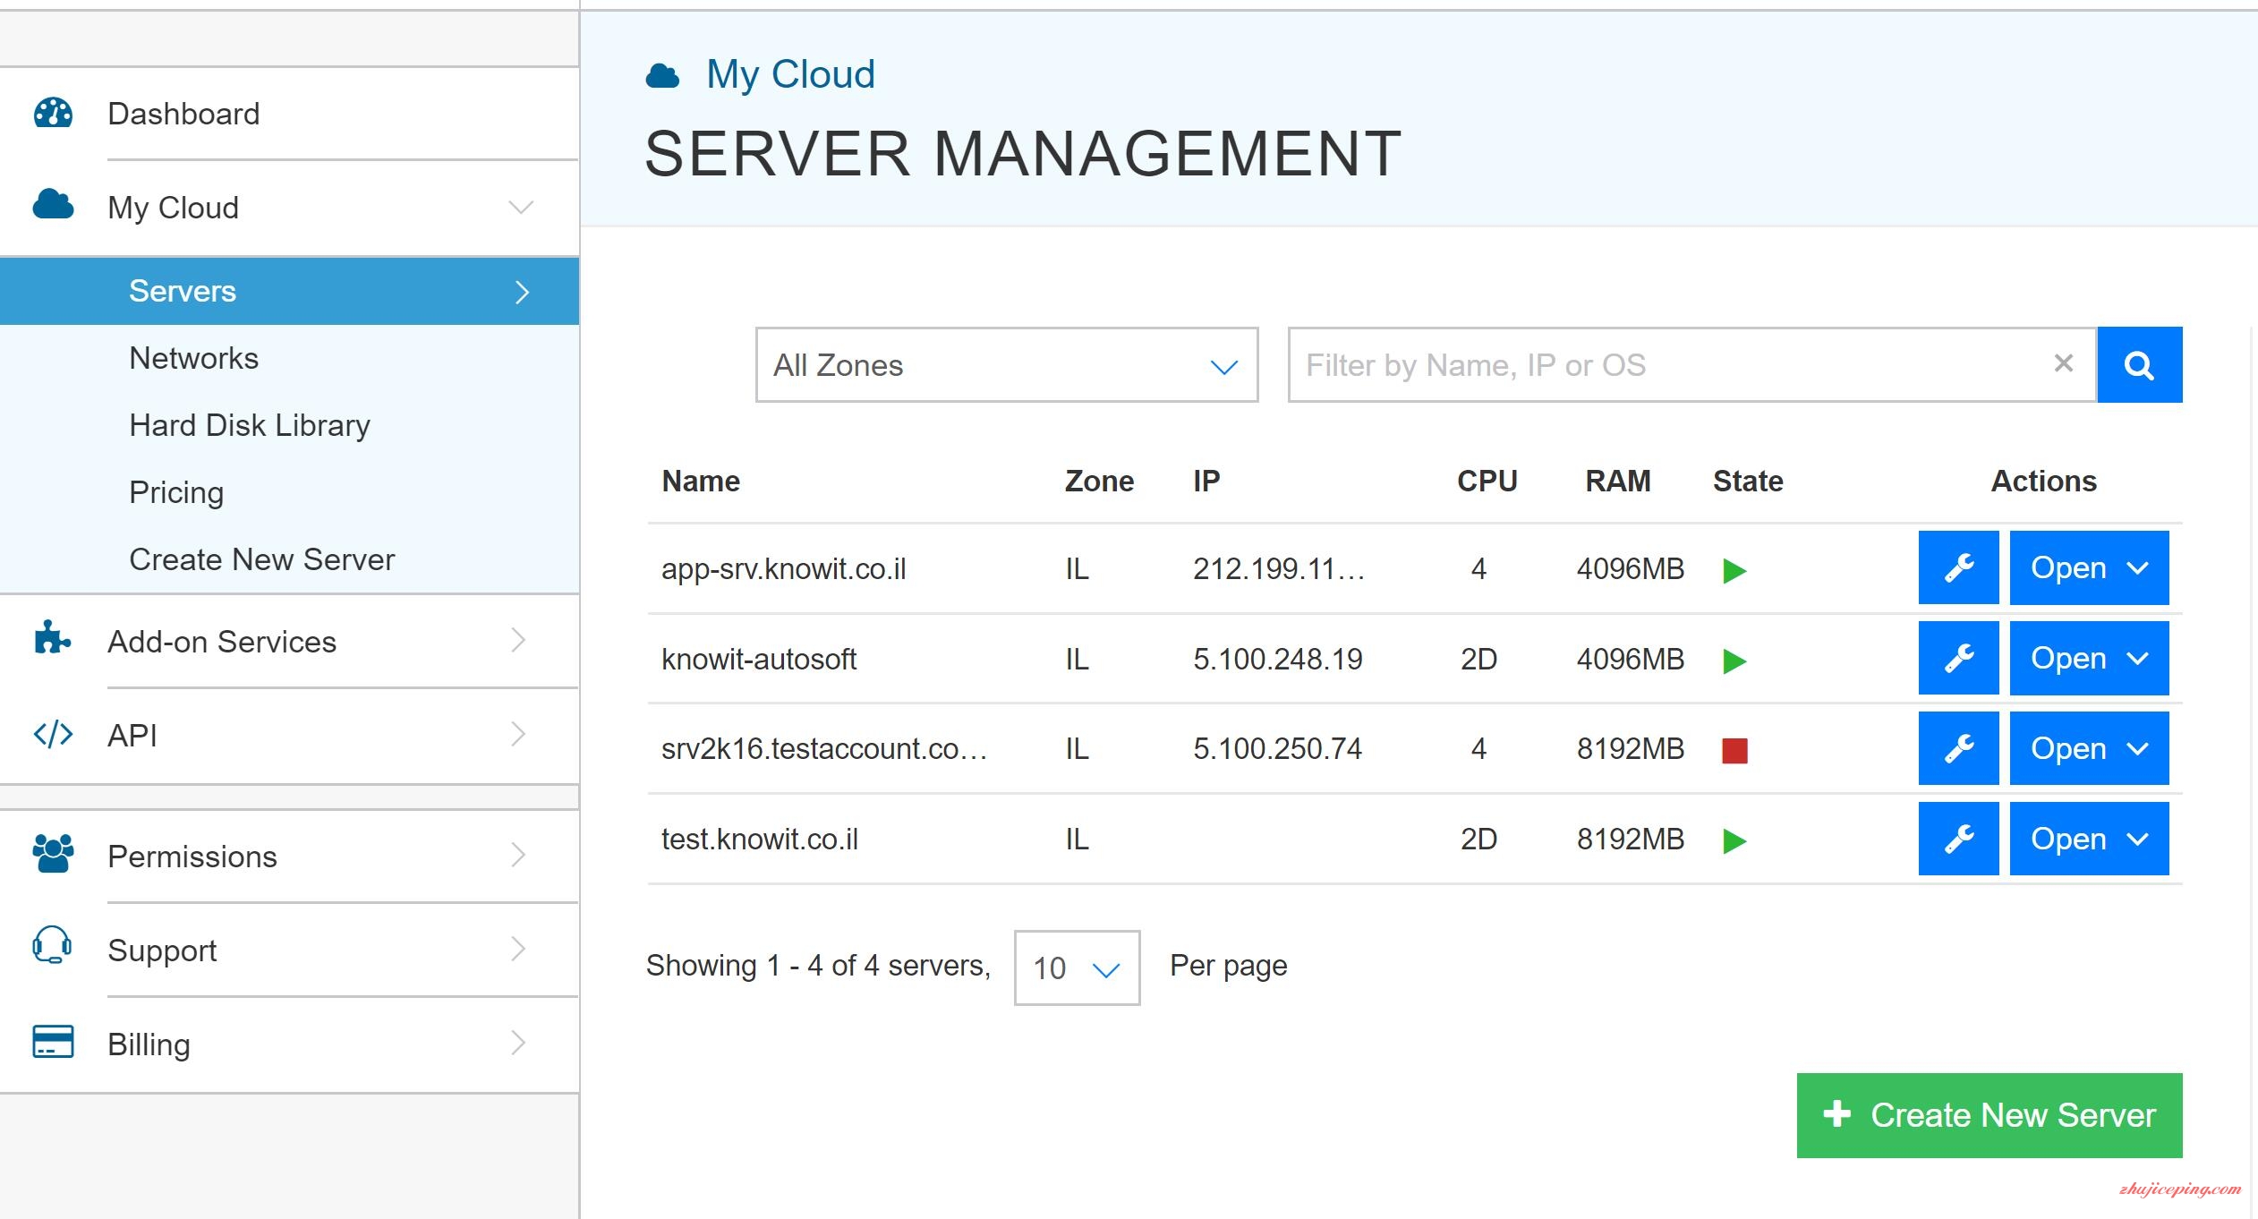Open server test.knowit.co.il by name

pyautogui.click(x=760, y=840)
